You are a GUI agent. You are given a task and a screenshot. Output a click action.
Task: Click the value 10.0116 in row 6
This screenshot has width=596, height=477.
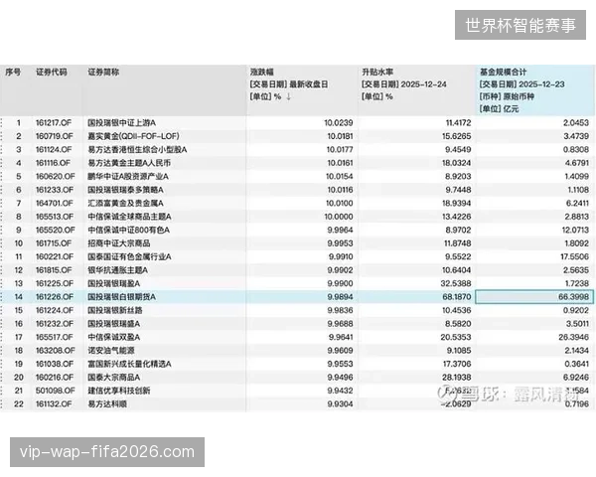pyautogui.click(x=340, y=190)
